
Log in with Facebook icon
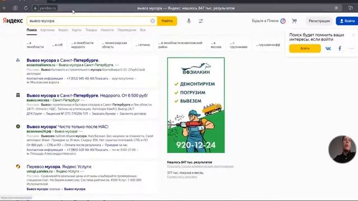click(x=340, y=49)
